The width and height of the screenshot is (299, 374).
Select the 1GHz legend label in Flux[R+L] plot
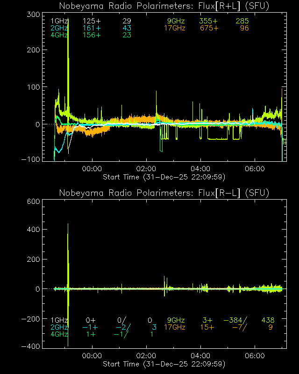tap(59, 22)
